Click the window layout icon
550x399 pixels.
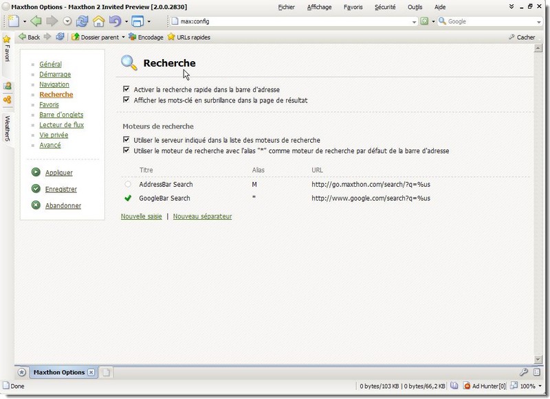[x=137, y=21]
